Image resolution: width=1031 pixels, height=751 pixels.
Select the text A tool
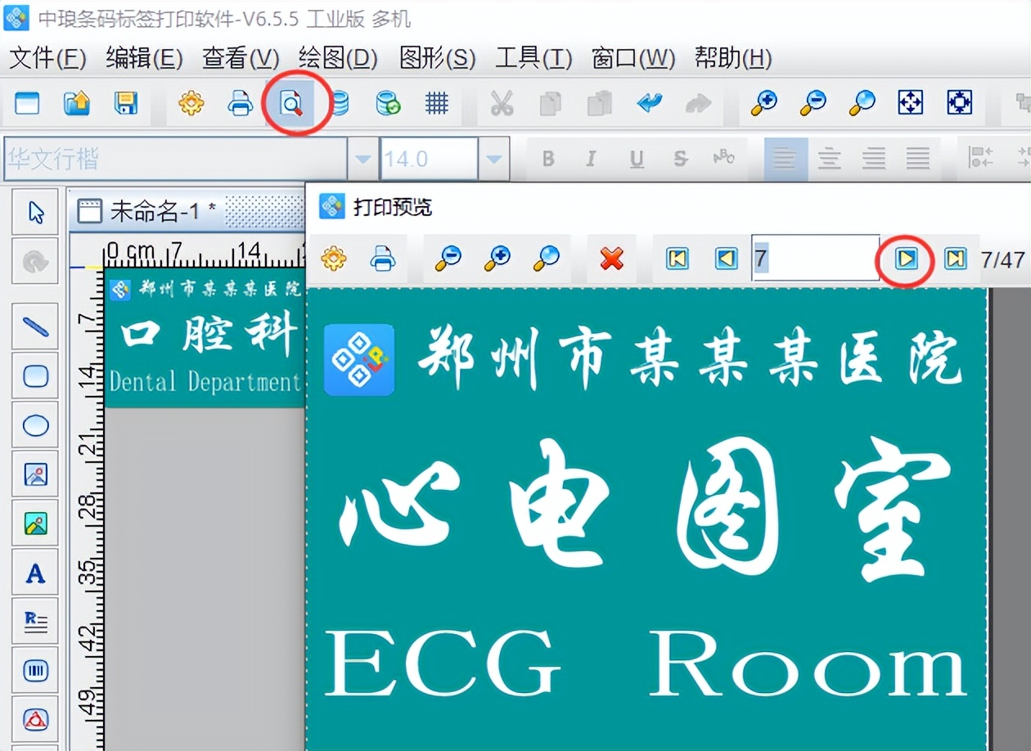[36, 573]
